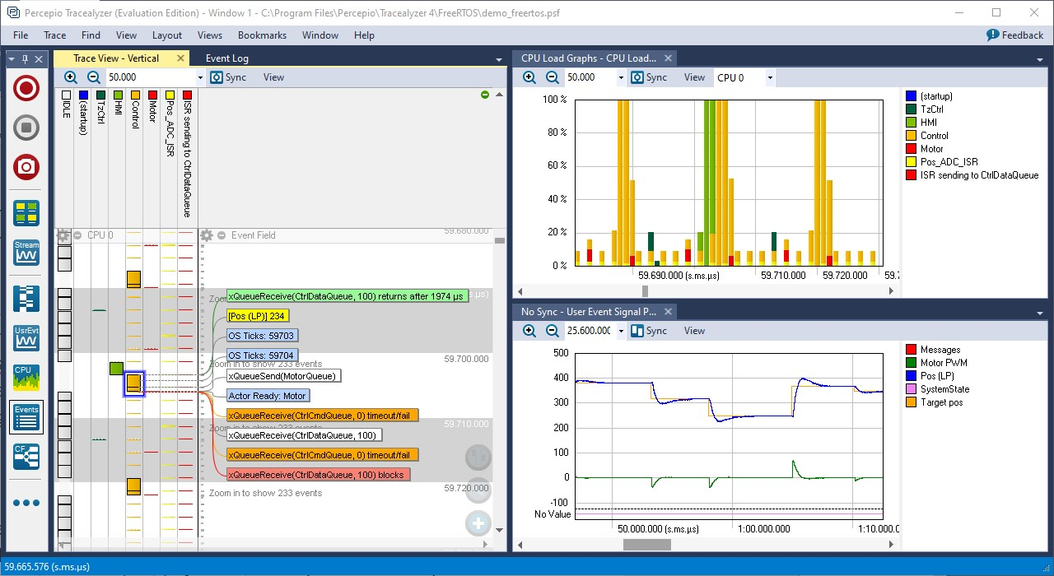Start recording a trace with the red Record icon
1054x576 pixels.
(x=26, y=88)
